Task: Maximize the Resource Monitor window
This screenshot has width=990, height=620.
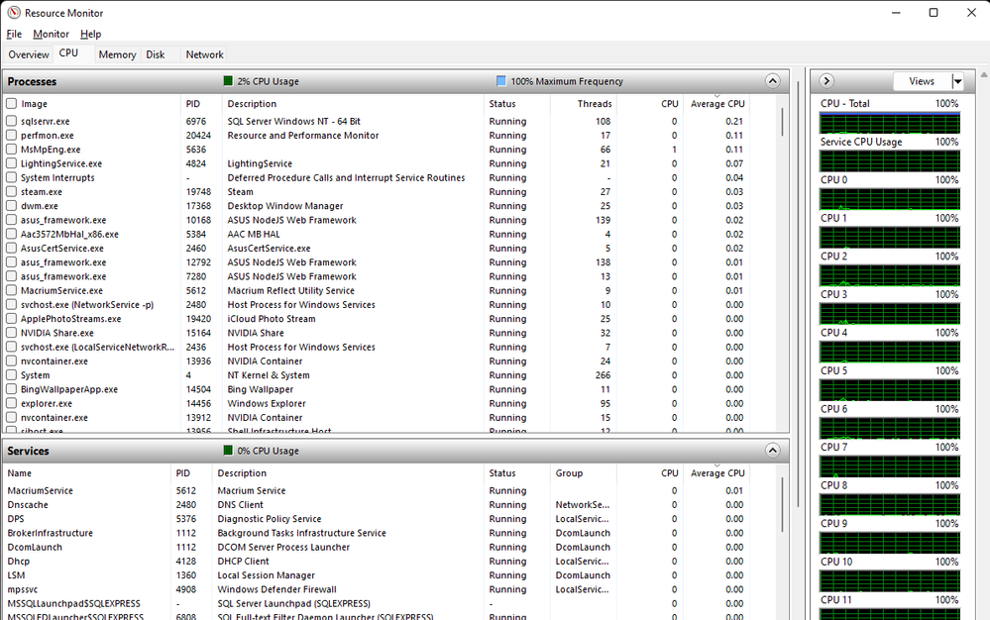Action: (934, 13)
